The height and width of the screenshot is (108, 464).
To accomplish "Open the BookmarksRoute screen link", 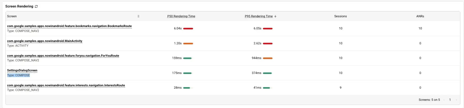I will [x=69, y=26].
